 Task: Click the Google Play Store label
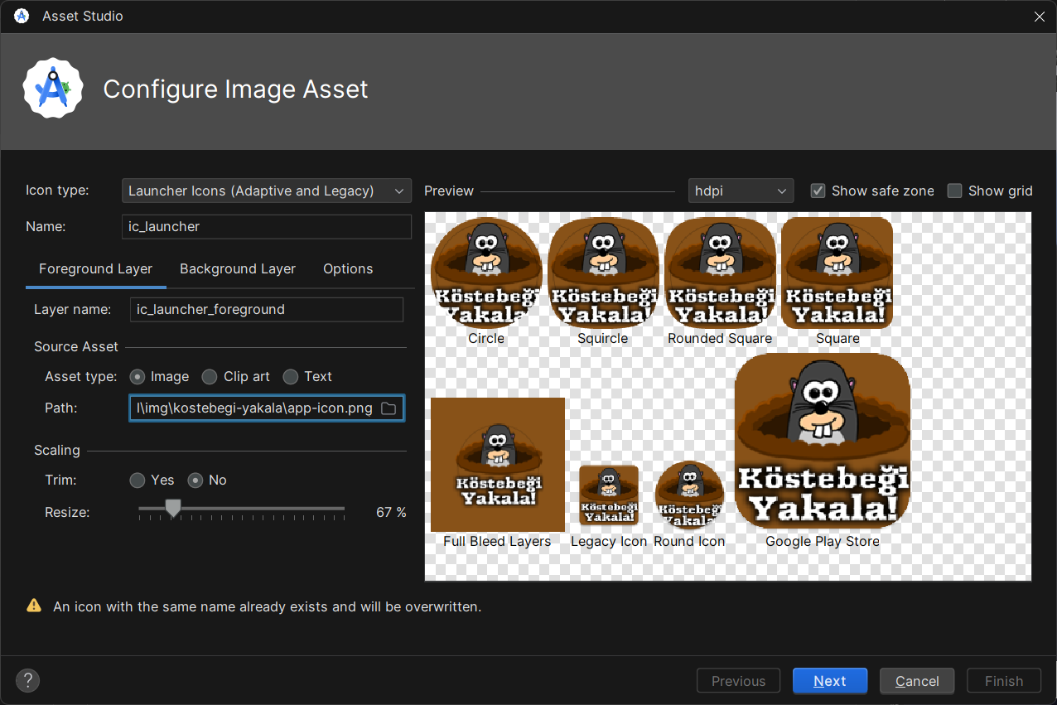823,541
